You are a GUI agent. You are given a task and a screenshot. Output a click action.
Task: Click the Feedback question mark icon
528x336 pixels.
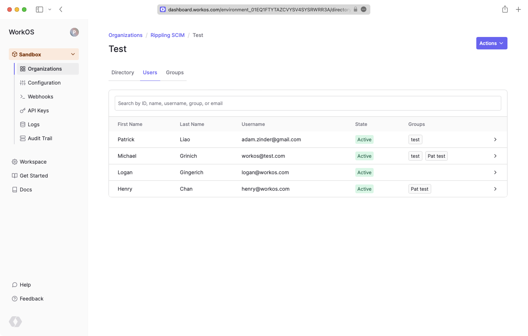click(15, 299)
